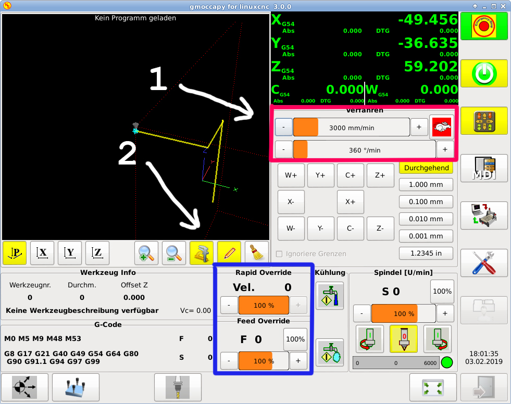Click the Emergency Stop button

[x=484, y=26]
